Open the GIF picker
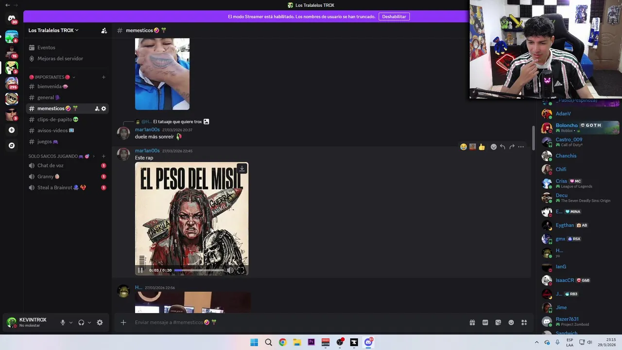Image resolution: width=622 pixels, height=350 pixels. tap(485, 322)
